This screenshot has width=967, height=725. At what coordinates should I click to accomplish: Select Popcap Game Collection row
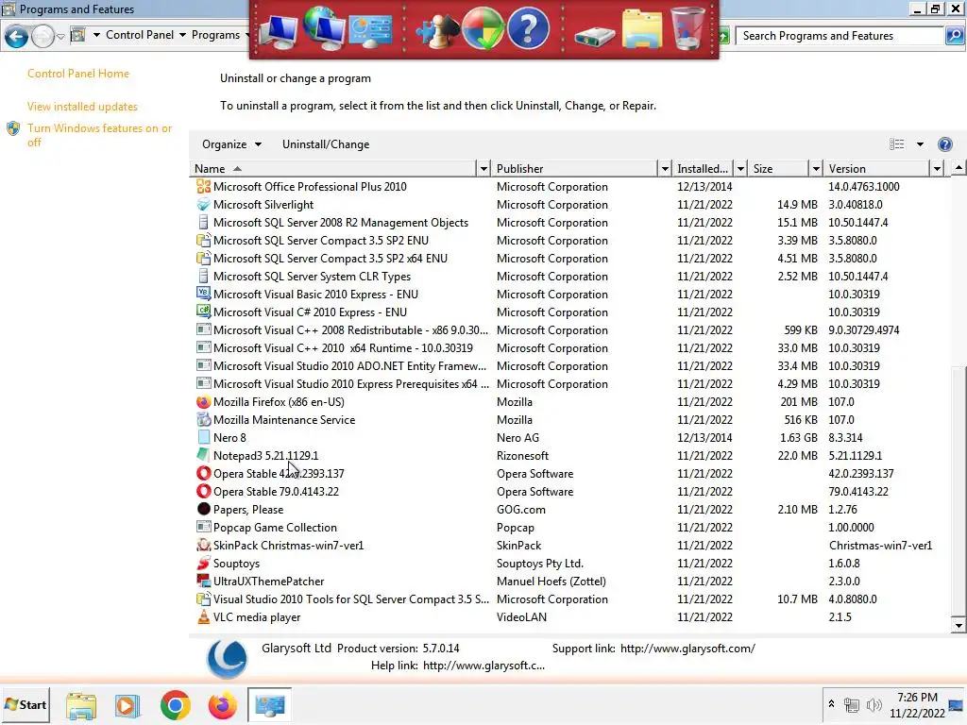568,527
